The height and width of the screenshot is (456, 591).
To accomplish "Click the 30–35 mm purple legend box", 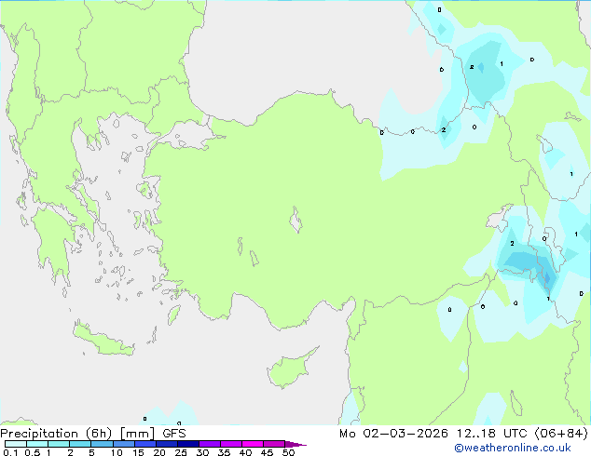I will (209, 444).
